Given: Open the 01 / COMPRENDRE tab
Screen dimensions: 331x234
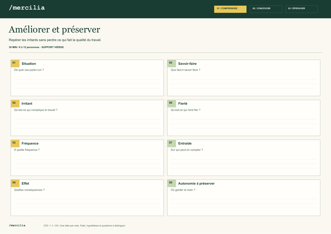Looking at the screenshot, I should 230,9.
